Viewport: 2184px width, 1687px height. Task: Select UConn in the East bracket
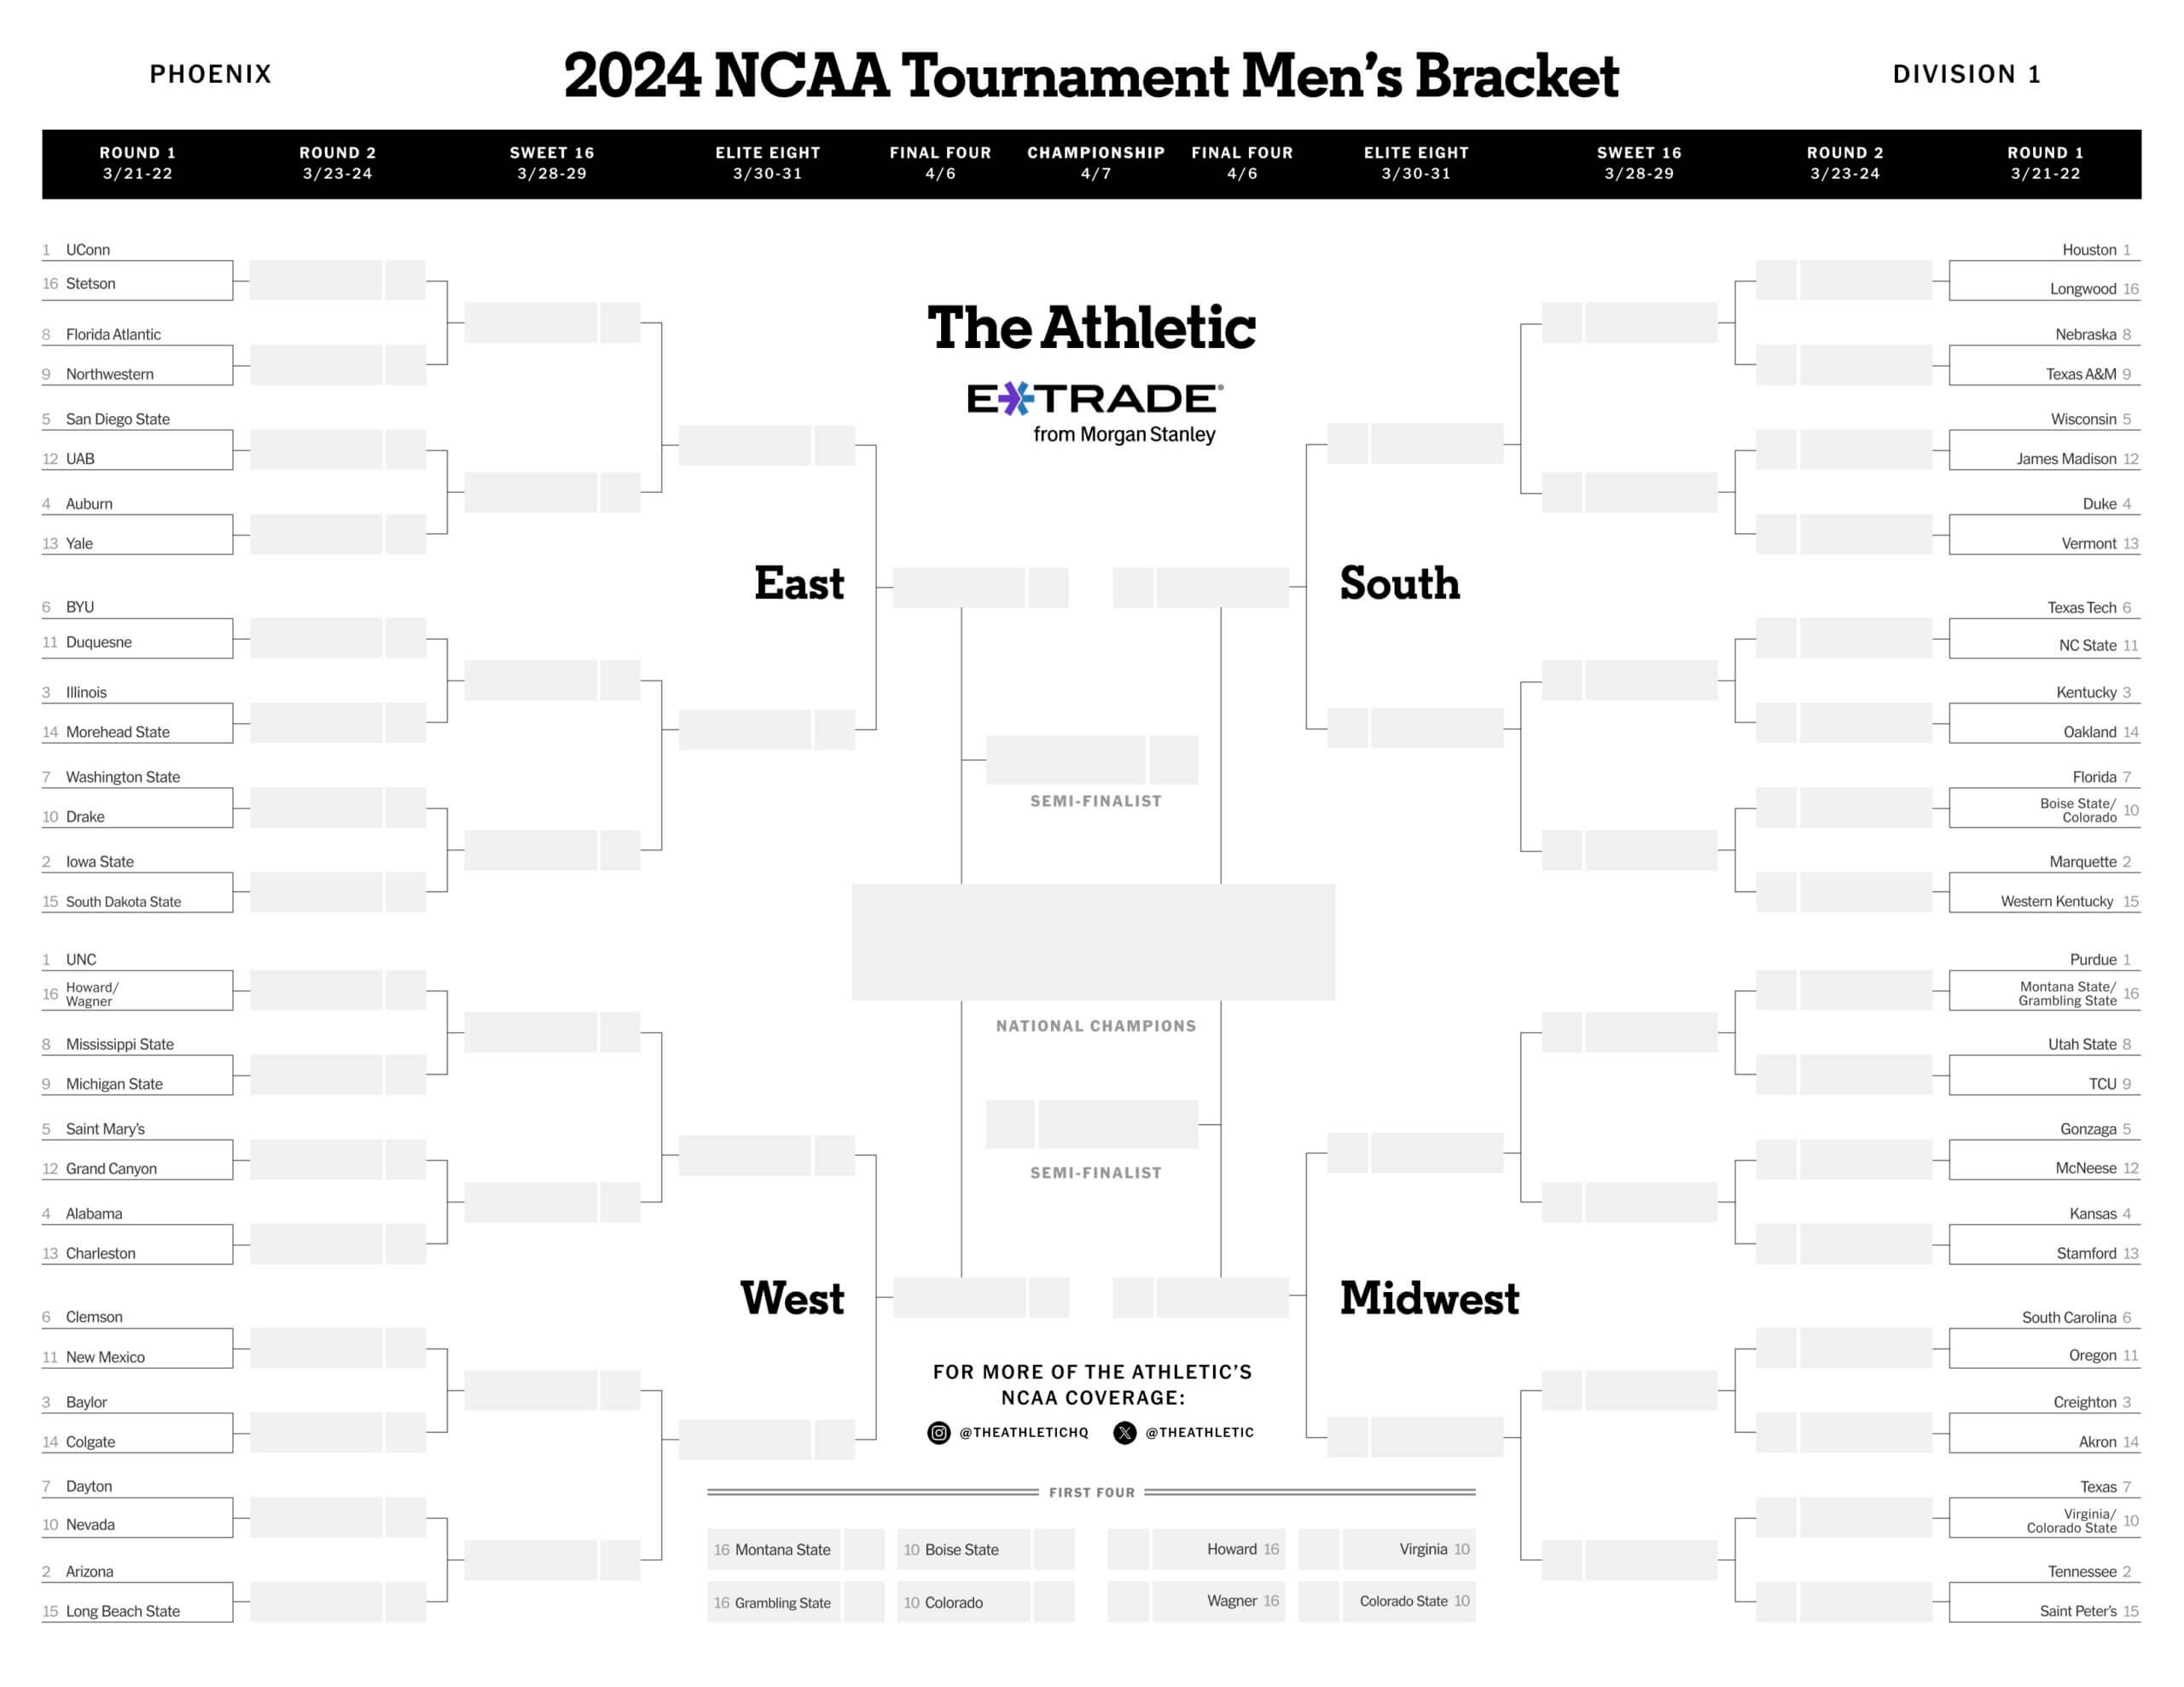click(x=88, y=250)
